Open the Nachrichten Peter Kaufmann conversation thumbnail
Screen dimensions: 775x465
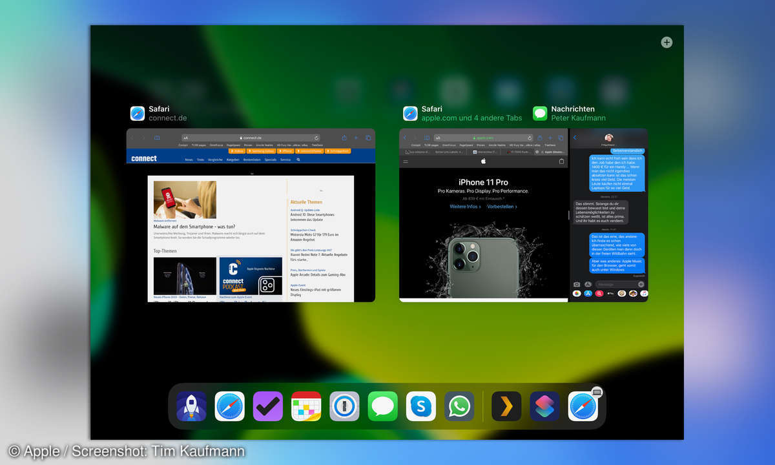pos(609,215)
